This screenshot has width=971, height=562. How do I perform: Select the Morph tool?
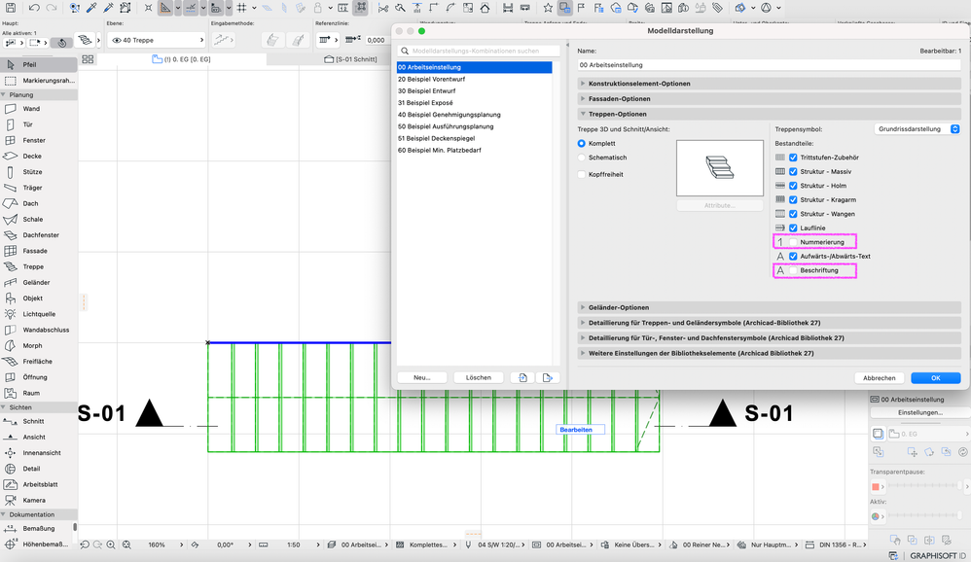click(39, 346)
